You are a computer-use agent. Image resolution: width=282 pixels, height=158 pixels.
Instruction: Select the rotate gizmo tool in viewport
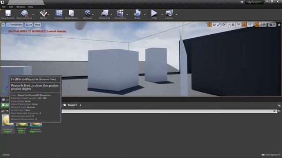point(214,25)
